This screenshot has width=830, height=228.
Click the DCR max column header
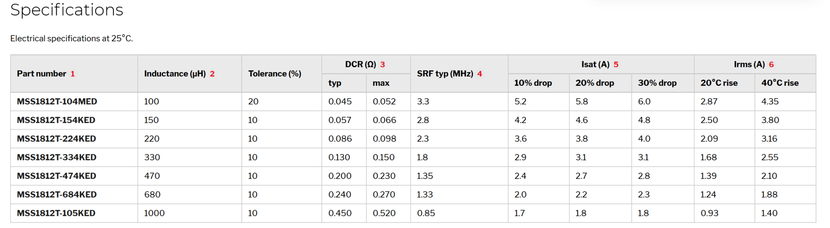coord(381,83)
